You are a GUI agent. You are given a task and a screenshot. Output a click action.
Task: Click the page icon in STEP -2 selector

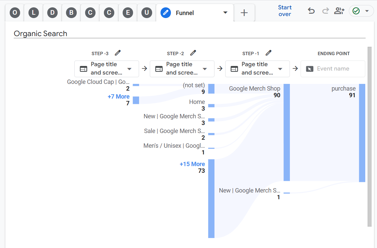[x=159, y=69]
